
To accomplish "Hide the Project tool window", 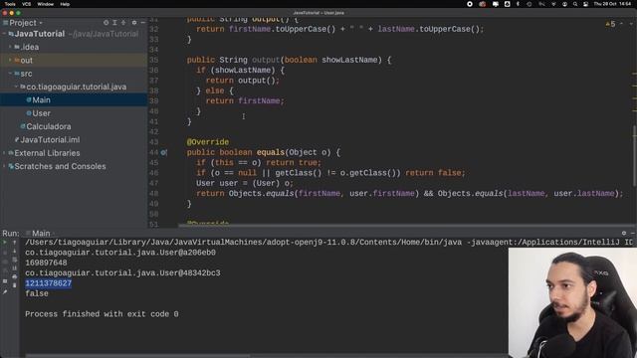I will [143, 23].
